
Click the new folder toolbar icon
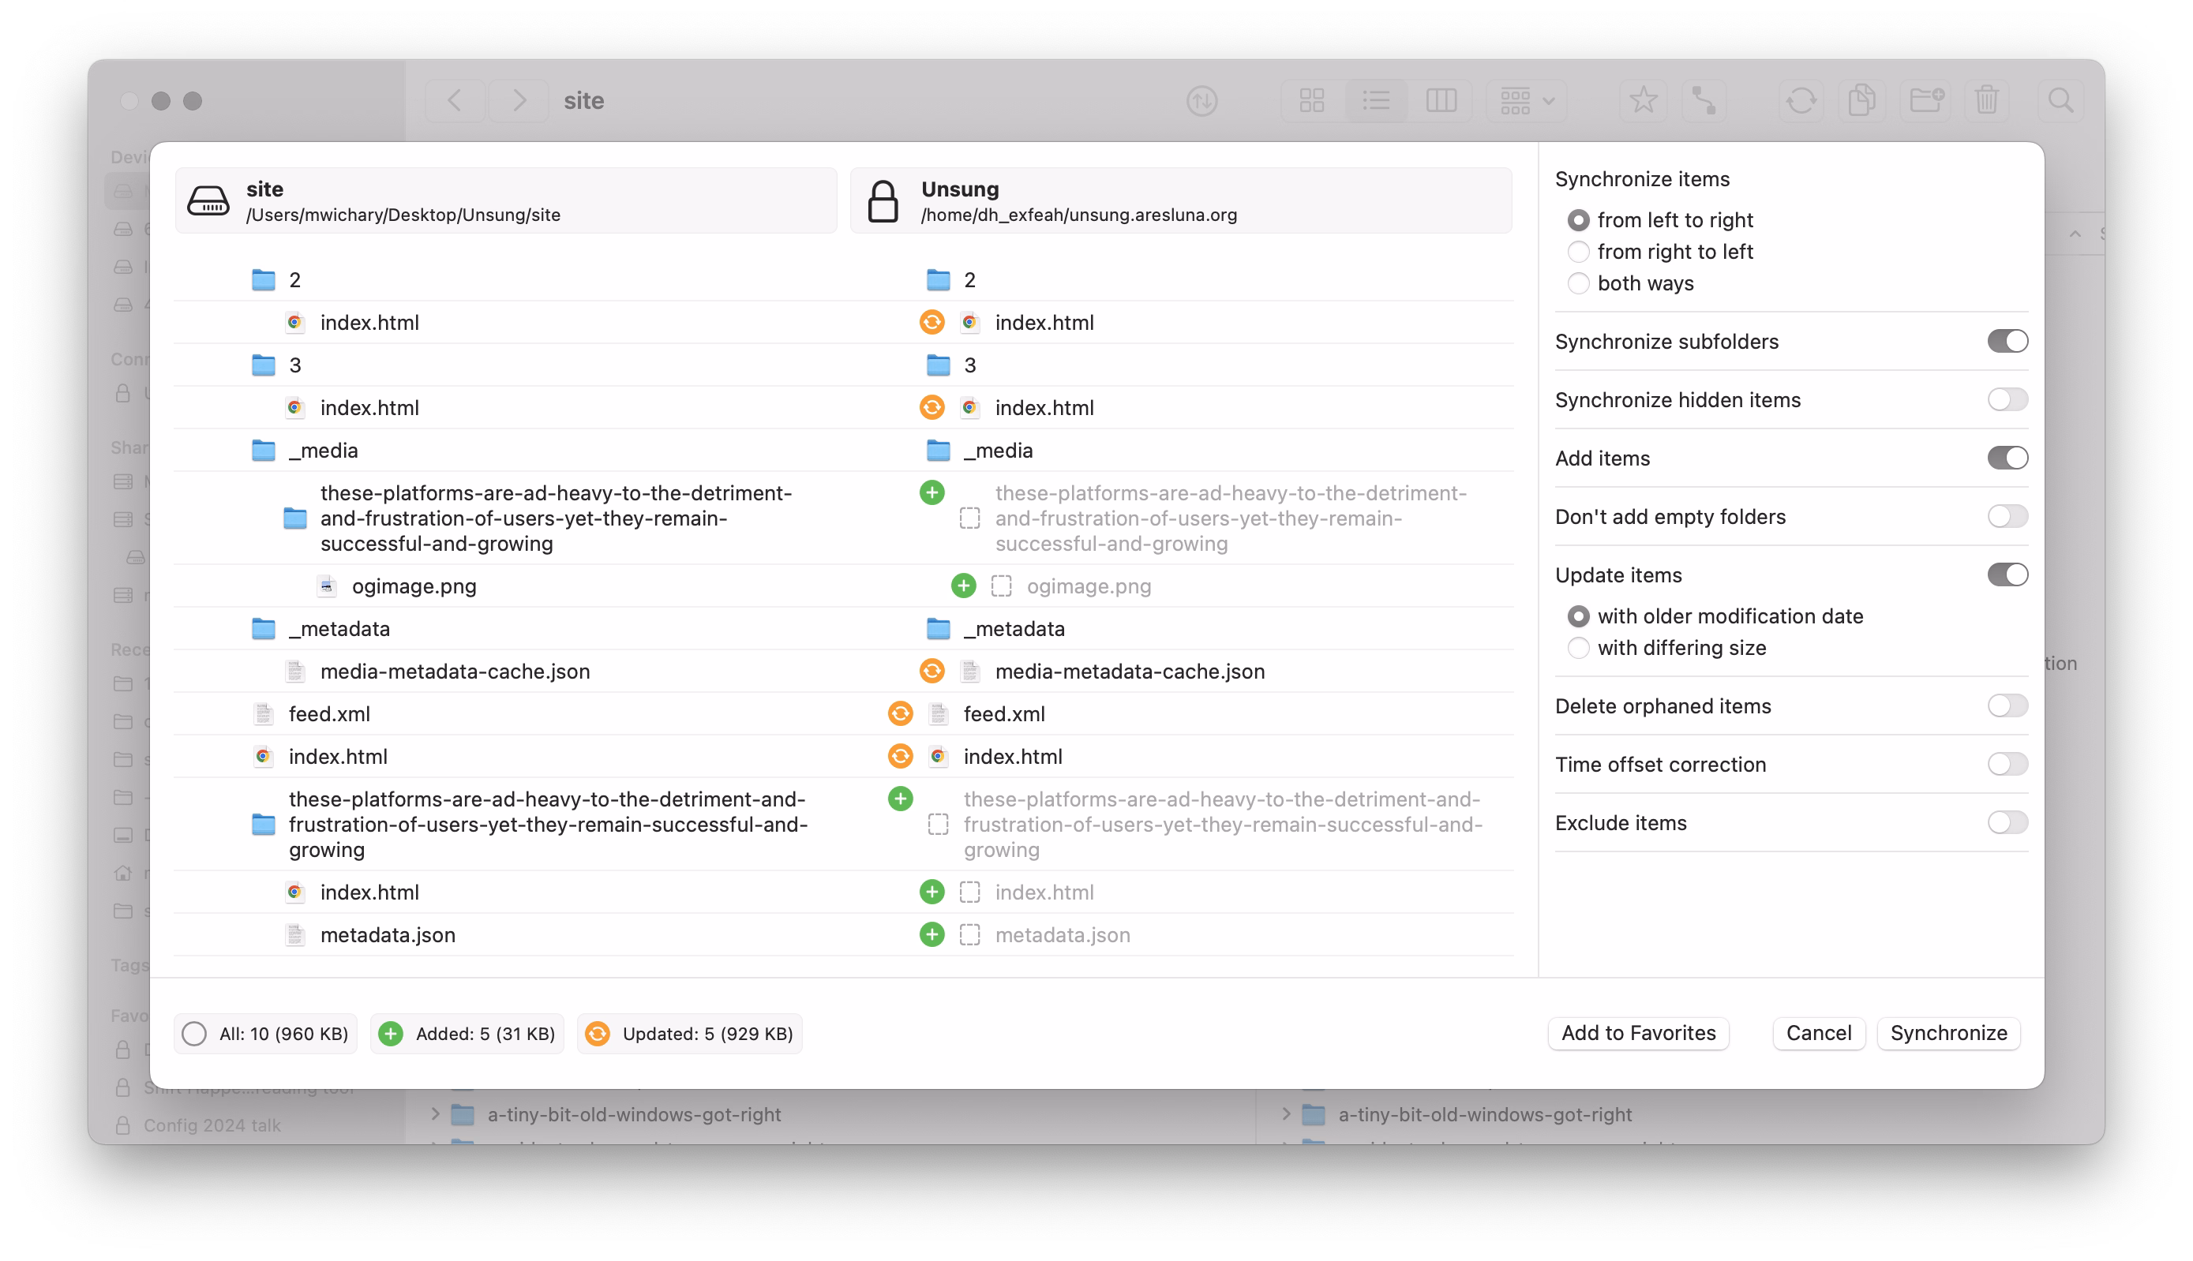point(1925,101)
